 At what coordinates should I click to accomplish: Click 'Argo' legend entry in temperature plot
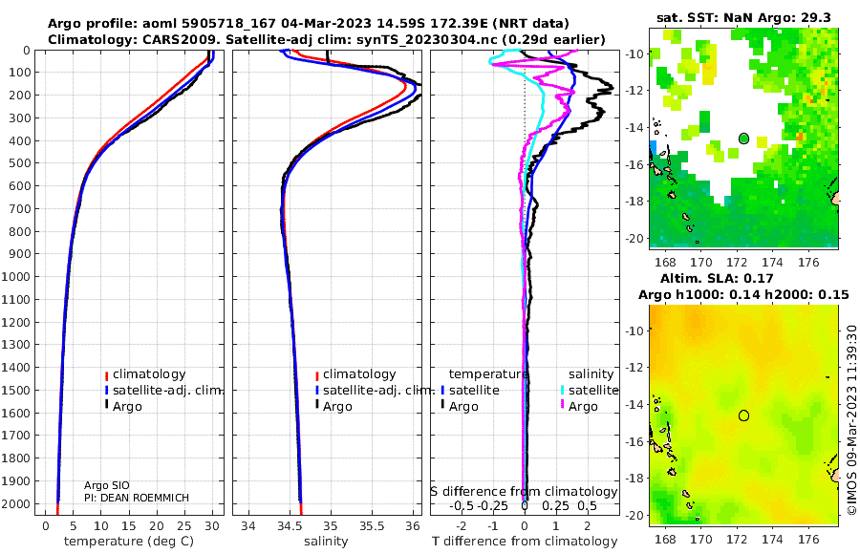click(x=127, y=407)
